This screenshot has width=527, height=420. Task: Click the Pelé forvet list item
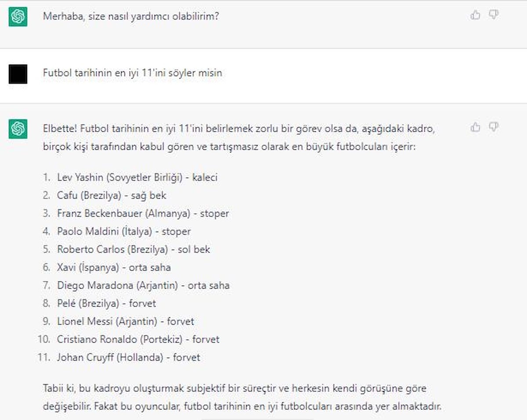click(106, 304)
